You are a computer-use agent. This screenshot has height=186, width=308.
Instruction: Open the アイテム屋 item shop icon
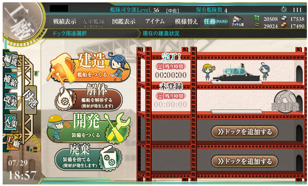[238, 21]
